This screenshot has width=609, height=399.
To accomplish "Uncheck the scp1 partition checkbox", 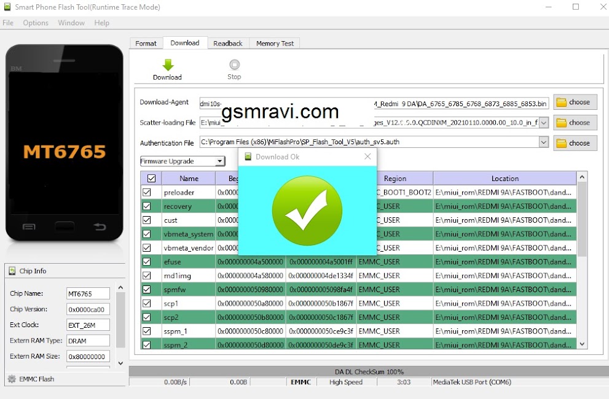I will [146, 303].
